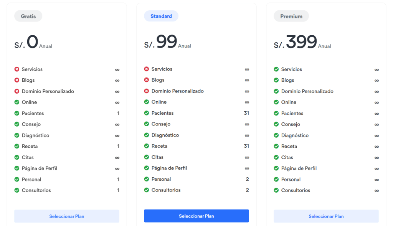Select the Standard plan badge
This screenshot has width=393, height=226.
click(x=161, y=16)
